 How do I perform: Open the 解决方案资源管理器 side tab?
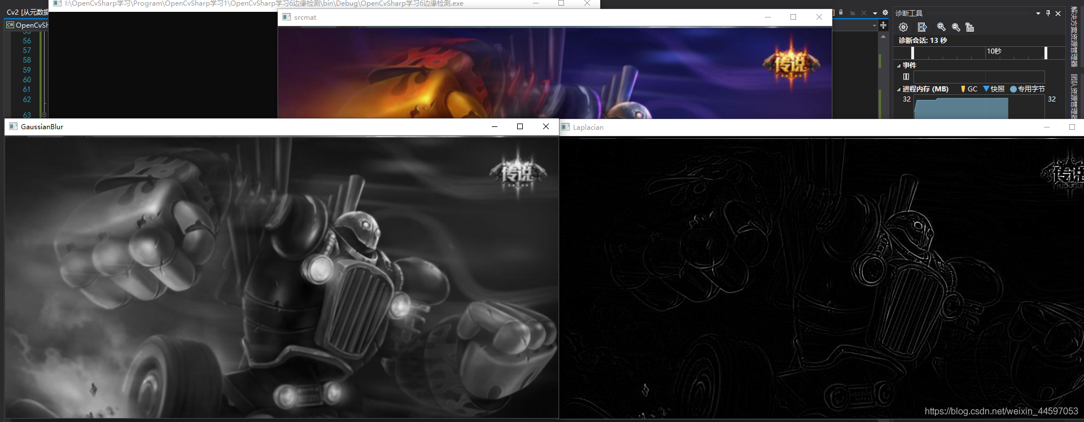pos(1074,37)
